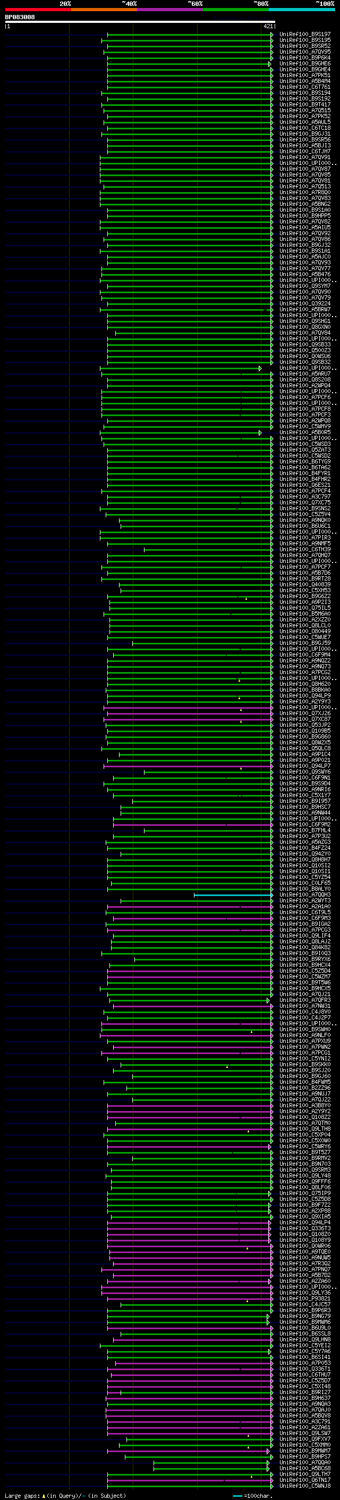Click the UniRef100_A7QFR3 hit label
This screenshot has height=1500, width=340.
[305, 1000]
